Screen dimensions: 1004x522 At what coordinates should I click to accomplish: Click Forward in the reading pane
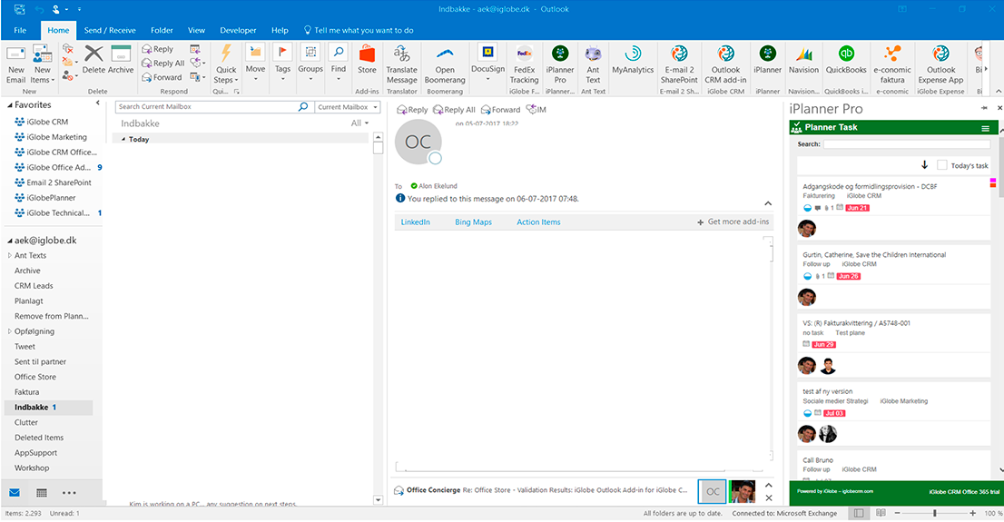(501, 110)
